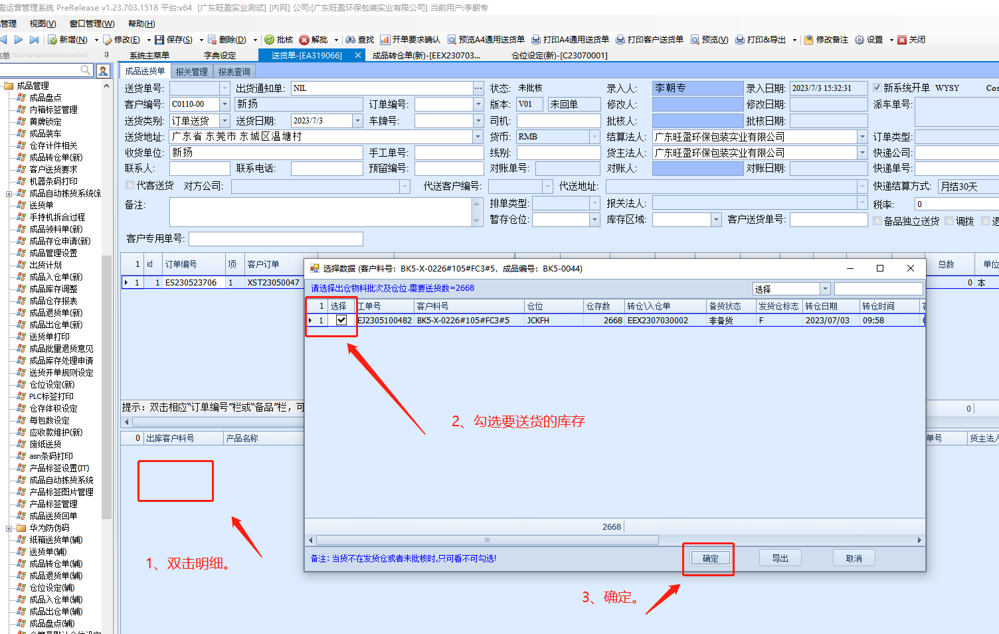Open the 窗口管理(W) menu
The width and height of the screenshot is (999, 634).
click(92, 24)
